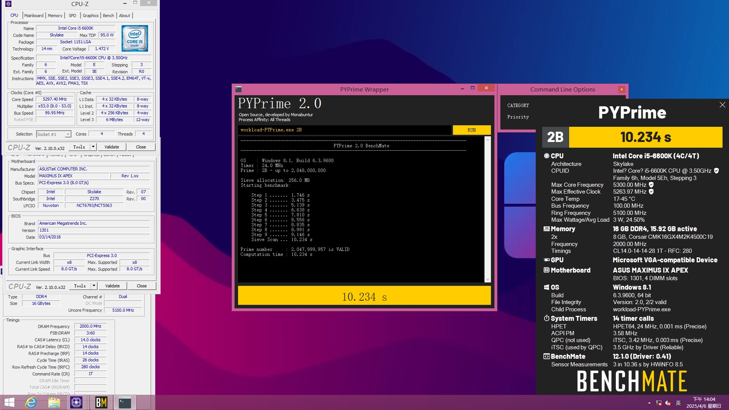Click the CPU-Z app icon in title bar
Screen dimensions: 729x410
pos(8,4)
